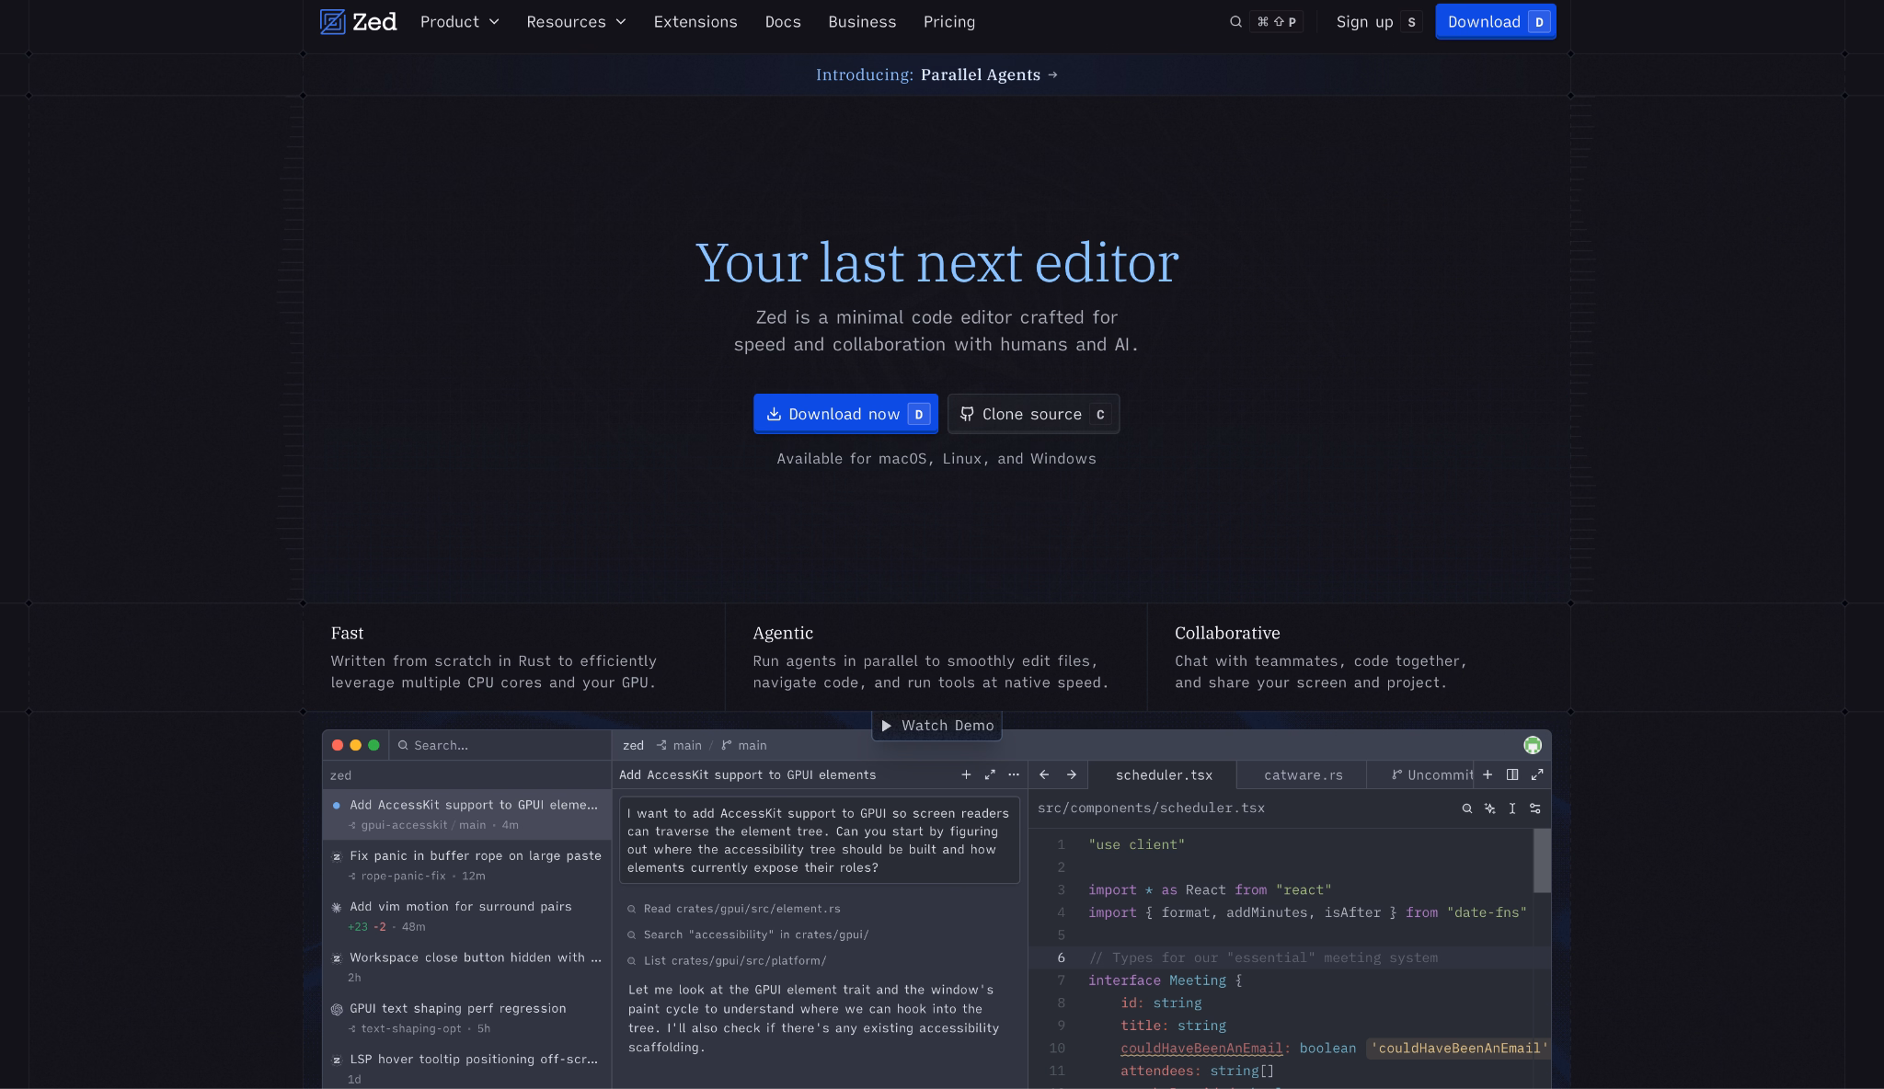Click the sparkle assist icon in editor toolbar
The height and width of the screenshot is (1089, 1884).
[1489, 808]
